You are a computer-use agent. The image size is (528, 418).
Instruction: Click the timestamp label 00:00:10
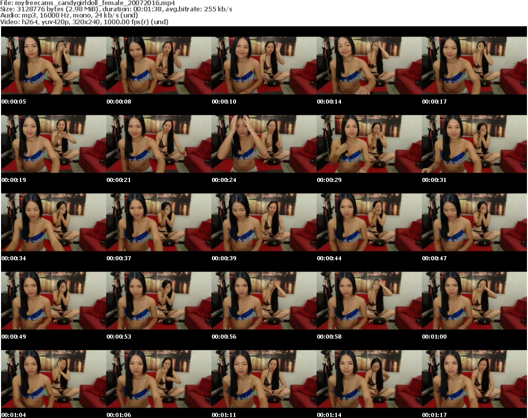(x=224, y=102)
